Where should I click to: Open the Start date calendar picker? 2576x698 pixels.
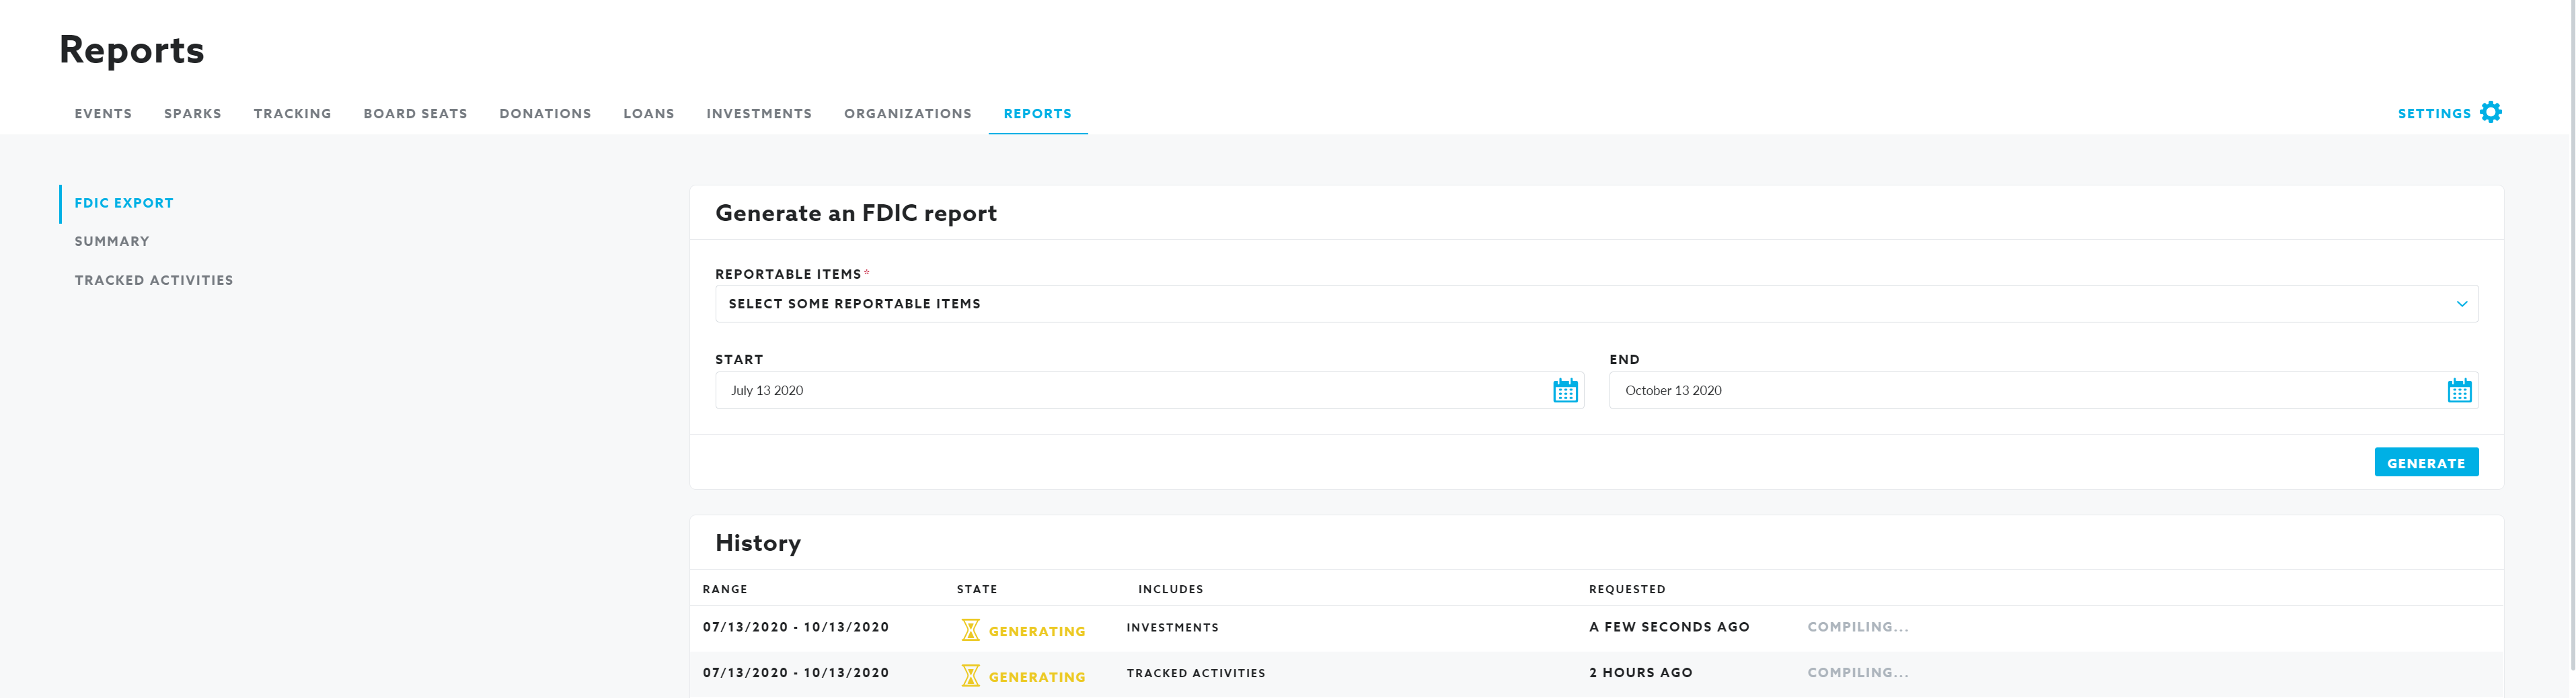[1564, 390]
